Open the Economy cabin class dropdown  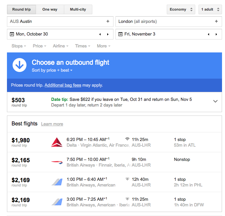181,10
